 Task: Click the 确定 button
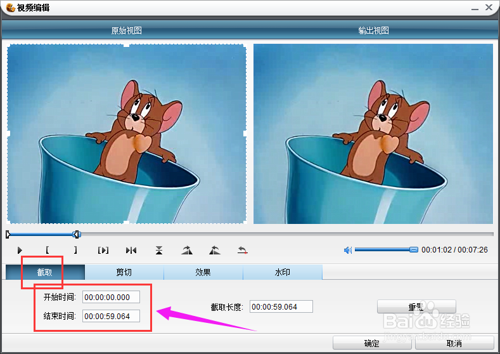(372, 343)
